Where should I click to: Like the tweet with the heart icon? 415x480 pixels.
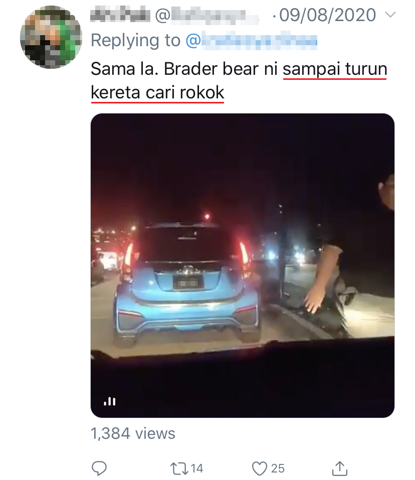click(x=260, y=468)
